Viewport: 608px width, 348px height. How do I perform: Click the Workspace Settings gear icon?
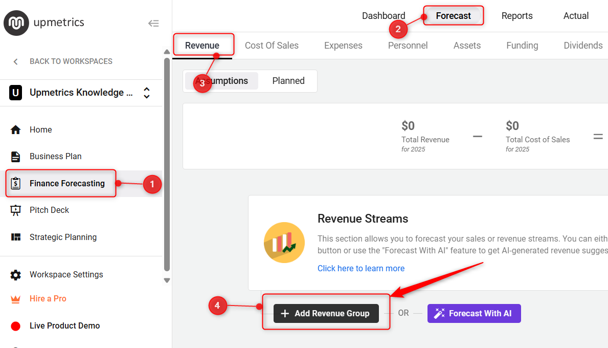[15, 275]
